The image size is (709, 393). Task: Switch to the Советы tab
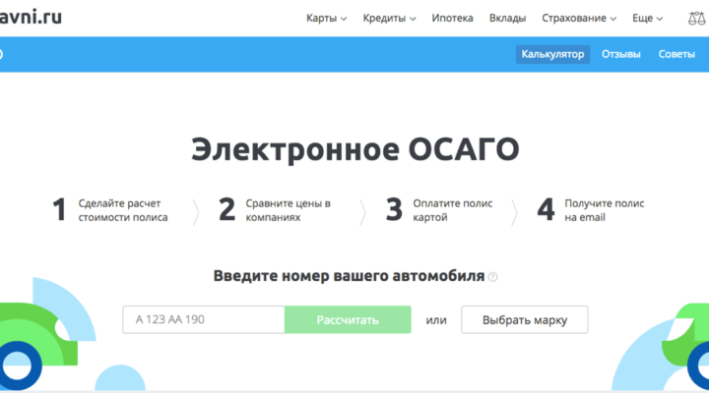pyautogui.click(x=677, y=54)
